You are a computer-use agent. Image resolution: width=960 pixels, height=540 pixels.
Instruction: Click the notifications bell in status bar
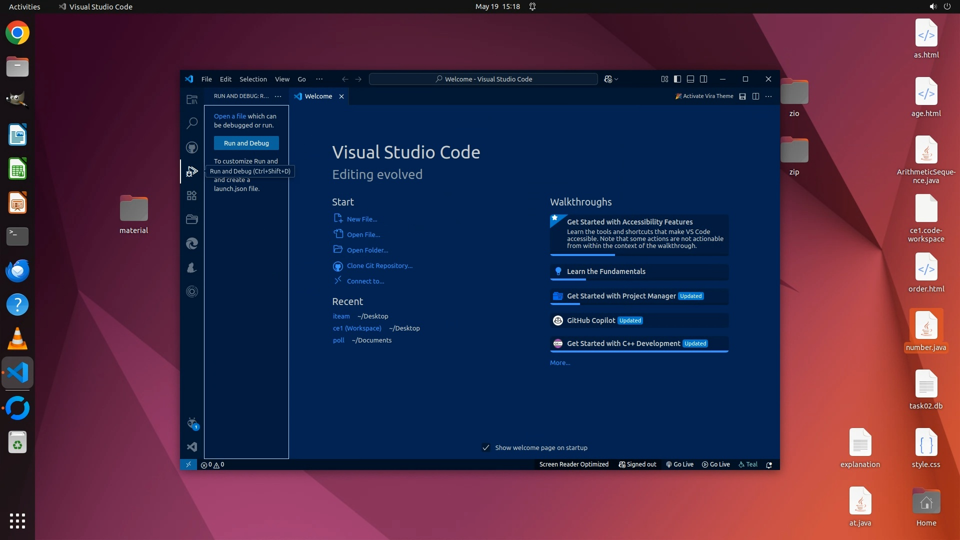769,464
